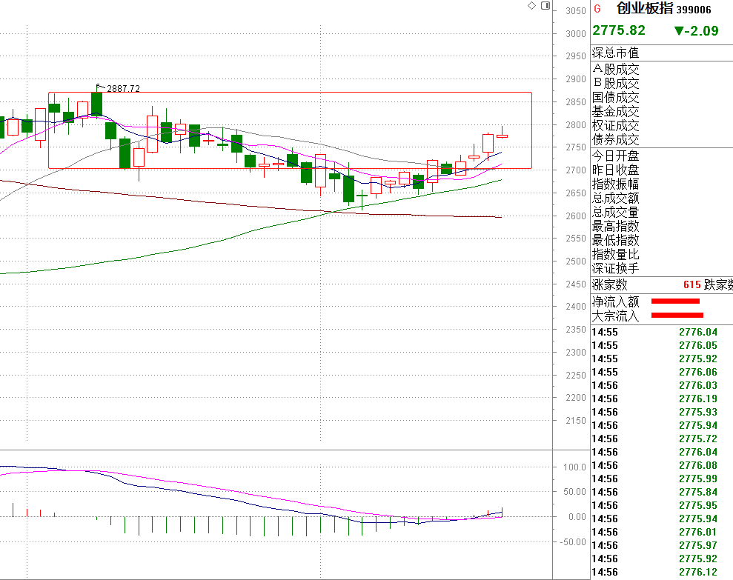Click the 跌家数 label
733x580 pixels.
pyautogui.click(x=718, y=284)
